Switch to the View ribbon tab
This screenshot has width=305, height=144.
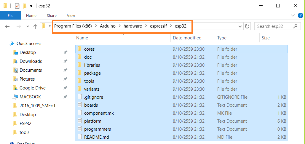[71, 15]
